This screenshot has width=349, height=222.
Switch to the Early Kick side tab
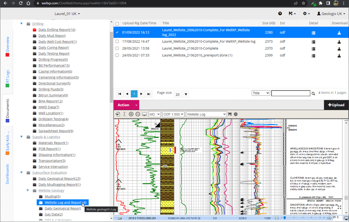7,143
